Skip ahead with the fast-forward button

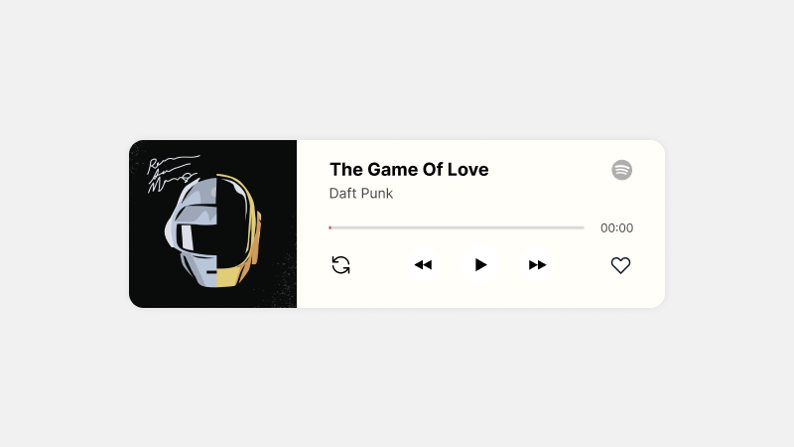[537, 265]
